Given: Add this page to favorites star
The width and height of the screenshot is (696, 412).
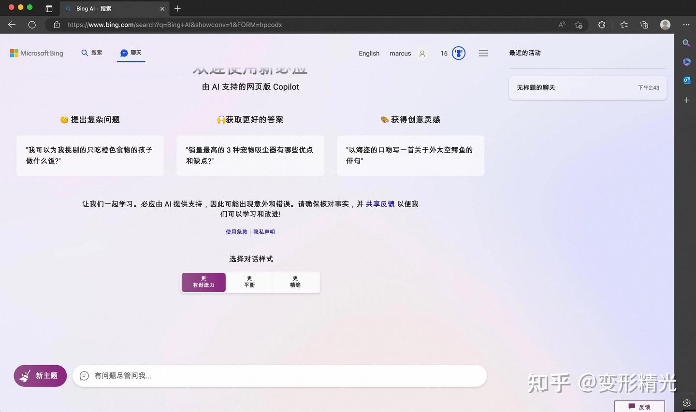Looking at the screenshot, I should point(579,25).
